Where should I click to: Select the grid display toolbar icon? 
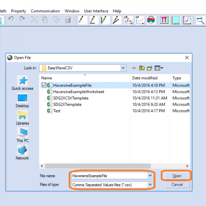[x=176, y=20]
